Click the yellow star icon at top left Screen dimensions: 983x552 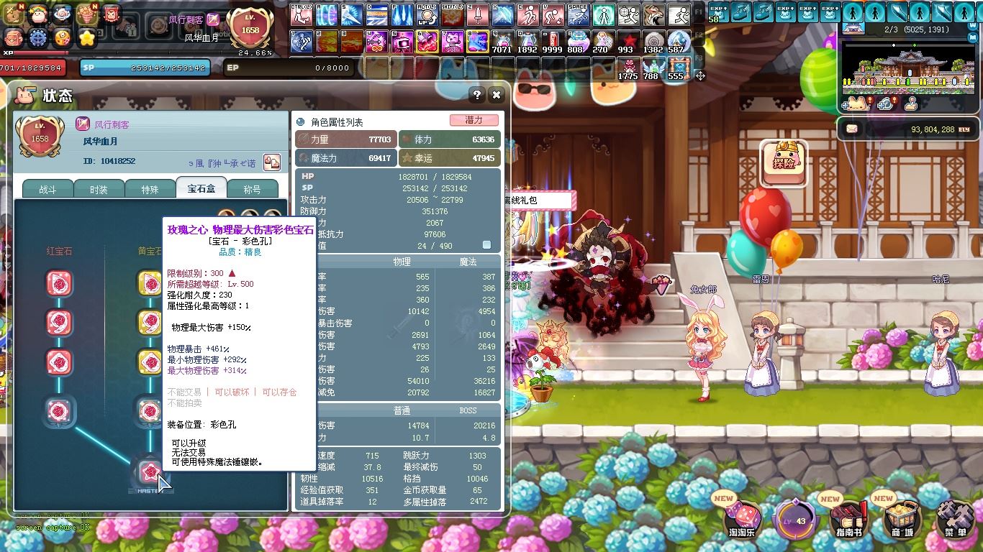tap(87, 38)
